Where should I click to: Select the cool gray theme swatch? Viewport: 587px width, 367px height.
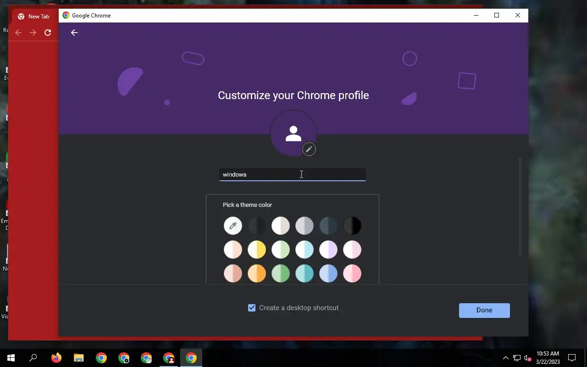coord(305,226)
